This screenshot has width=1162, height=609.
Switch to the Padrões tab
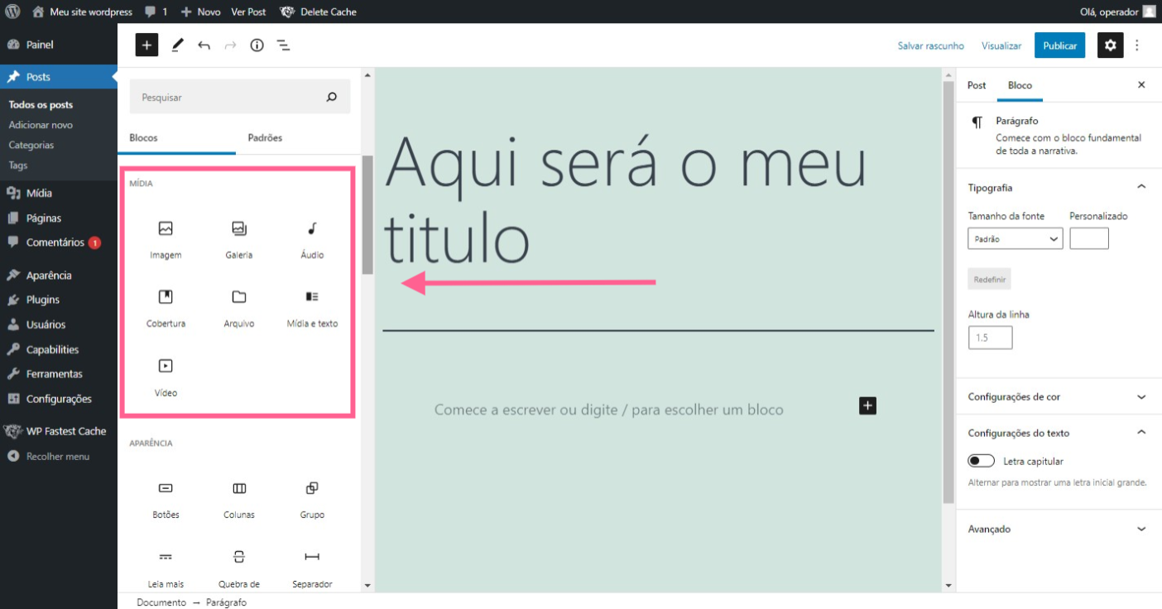click(x=265, y=137)
